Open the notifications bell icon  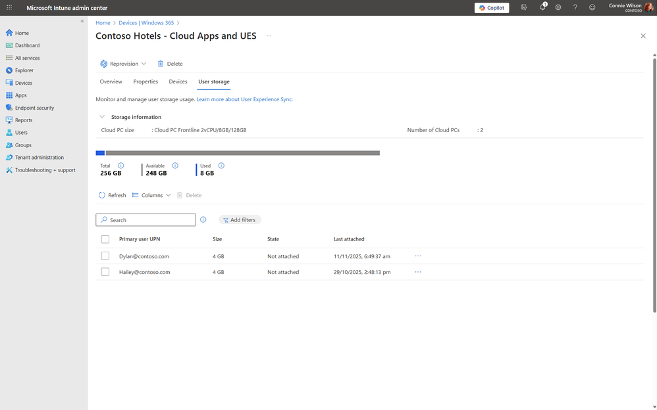pos(542,8)
